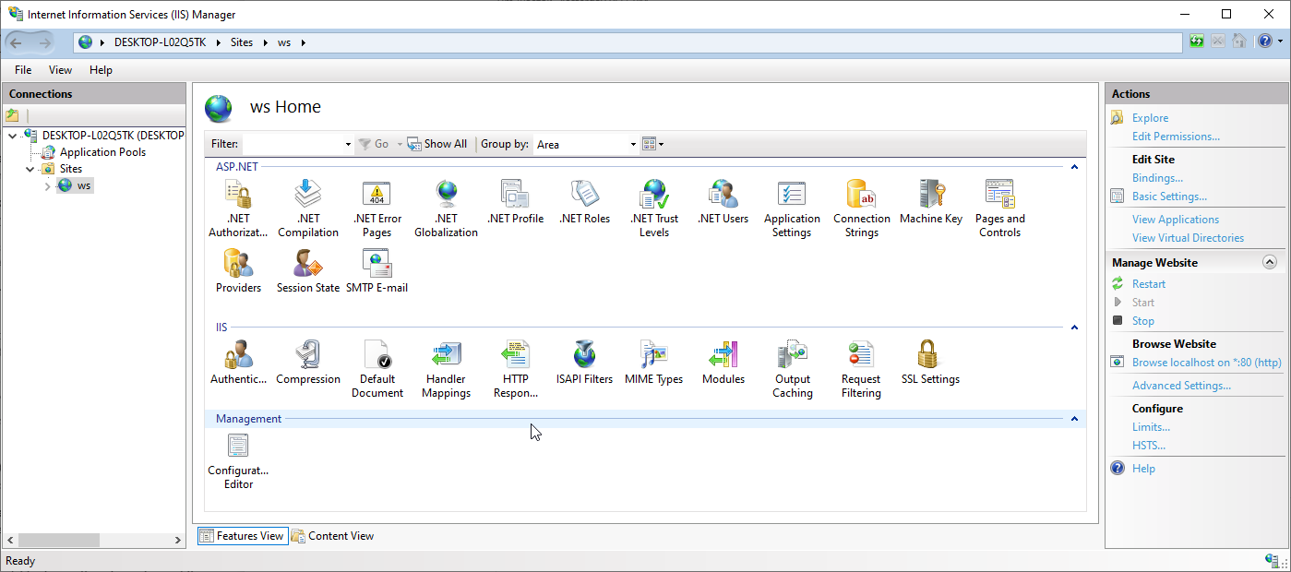Collapse the IIS group

tap(1074, 328)
